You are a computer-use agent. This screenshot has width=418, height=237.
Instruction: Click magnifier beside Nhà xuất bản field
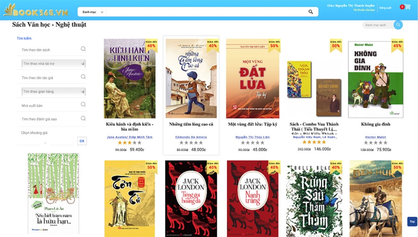coord(83,105)
